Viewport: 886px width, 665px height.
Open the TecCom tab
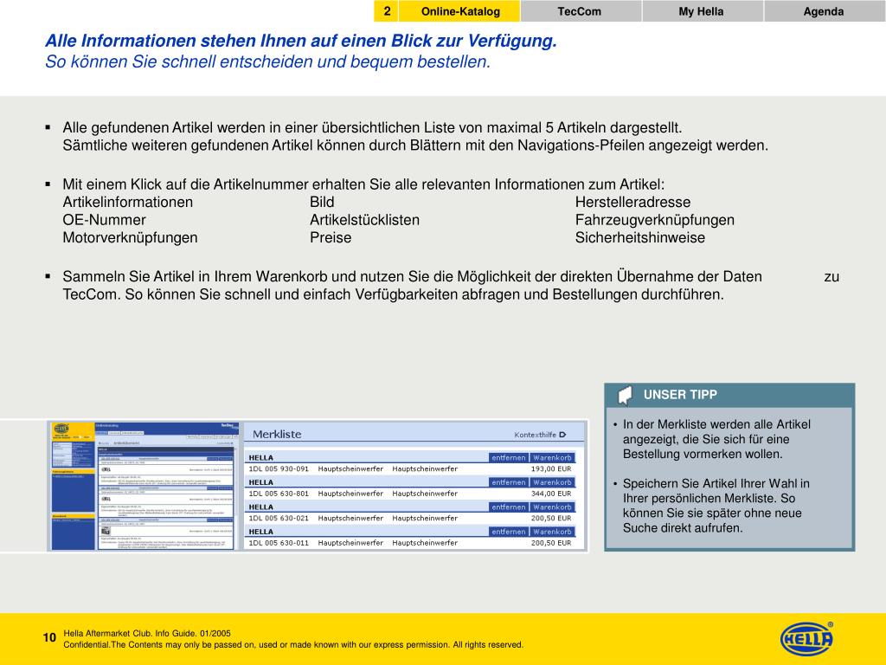(580, 11)
